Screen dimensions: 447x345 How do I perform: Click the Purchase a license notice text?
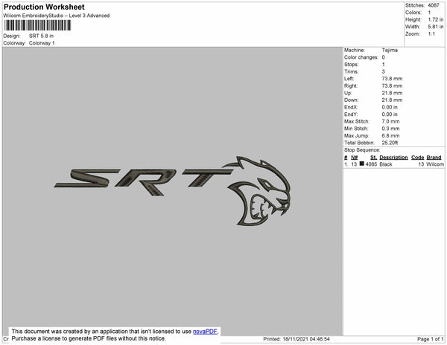[x=89, y=338]
